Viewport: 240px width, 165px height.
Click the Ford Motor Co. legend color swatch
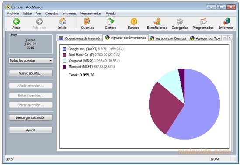(x=64, y=55)
